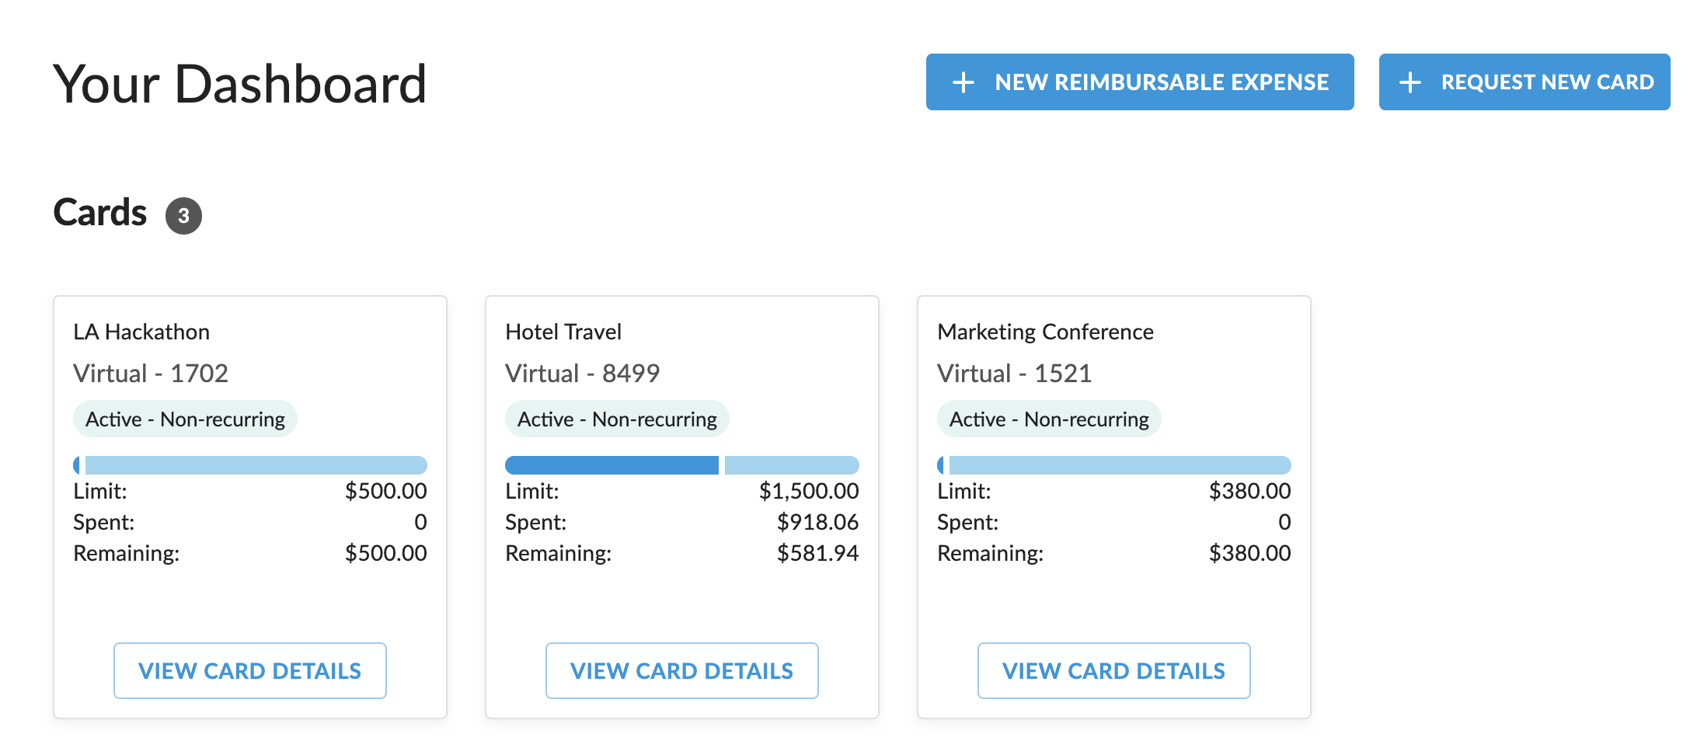Click the LA Hackathon Active - Non-recurring status badge

coord(185,419)
